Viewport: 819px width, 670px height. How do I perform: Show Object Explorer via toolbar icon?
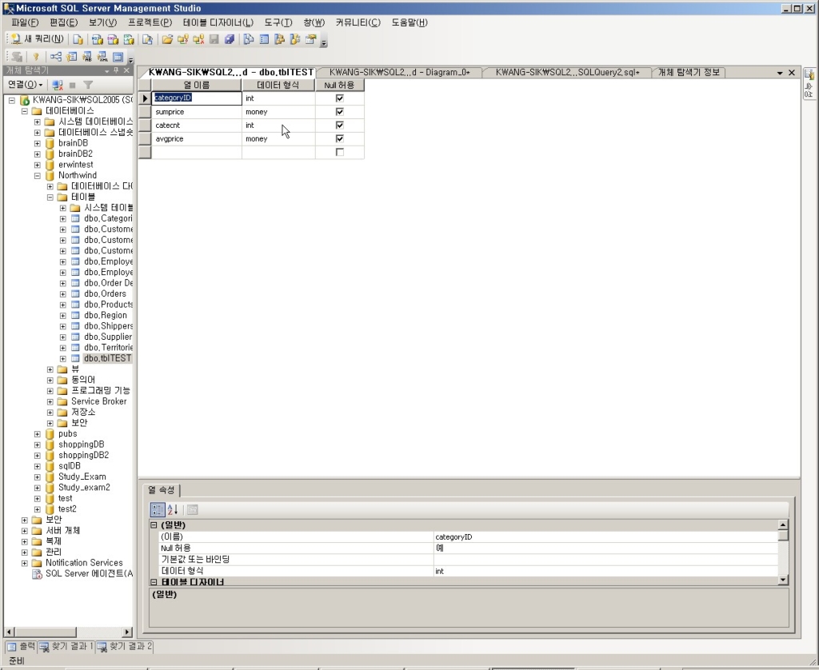tap(280, 40)
